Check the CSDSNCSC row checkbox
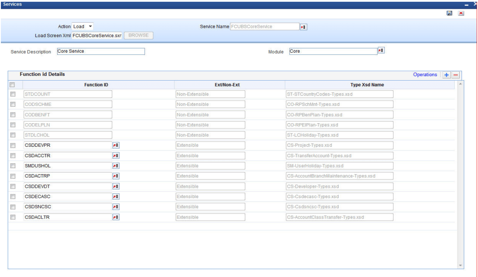 click(13, 207)
